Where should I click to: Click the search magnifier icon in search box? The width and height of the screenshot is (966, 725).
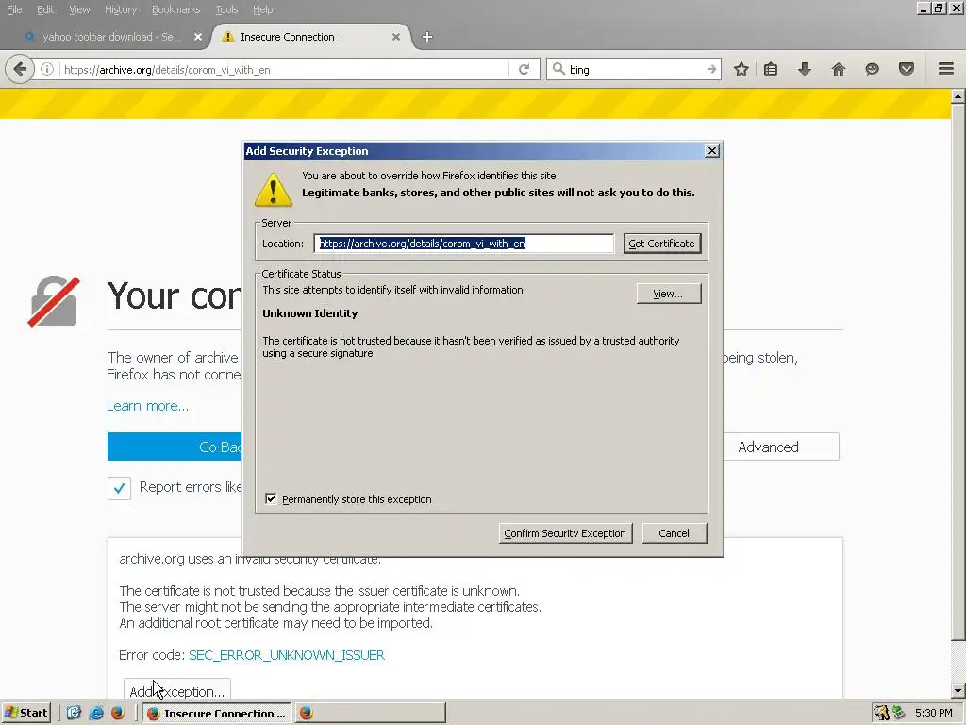point(558,69)
